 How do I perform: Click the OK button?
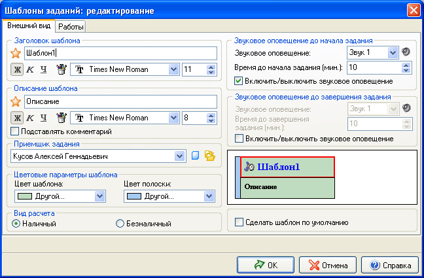(265, 265)
